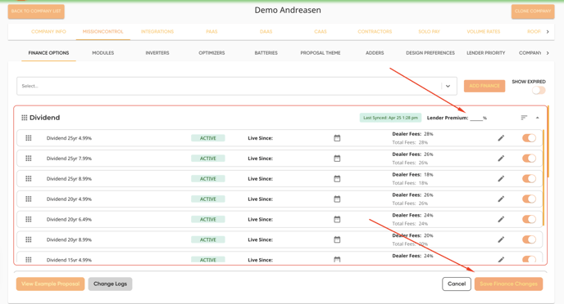Open calendar for Dividend 25yr 8.99%
The width and height of the screenshot is (564, 304).
[x=337, y=178]
